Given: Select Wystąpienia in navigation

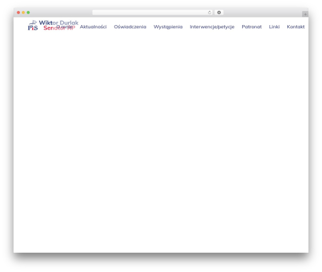Looking at the screenshot, I should (x=168, y=27).
